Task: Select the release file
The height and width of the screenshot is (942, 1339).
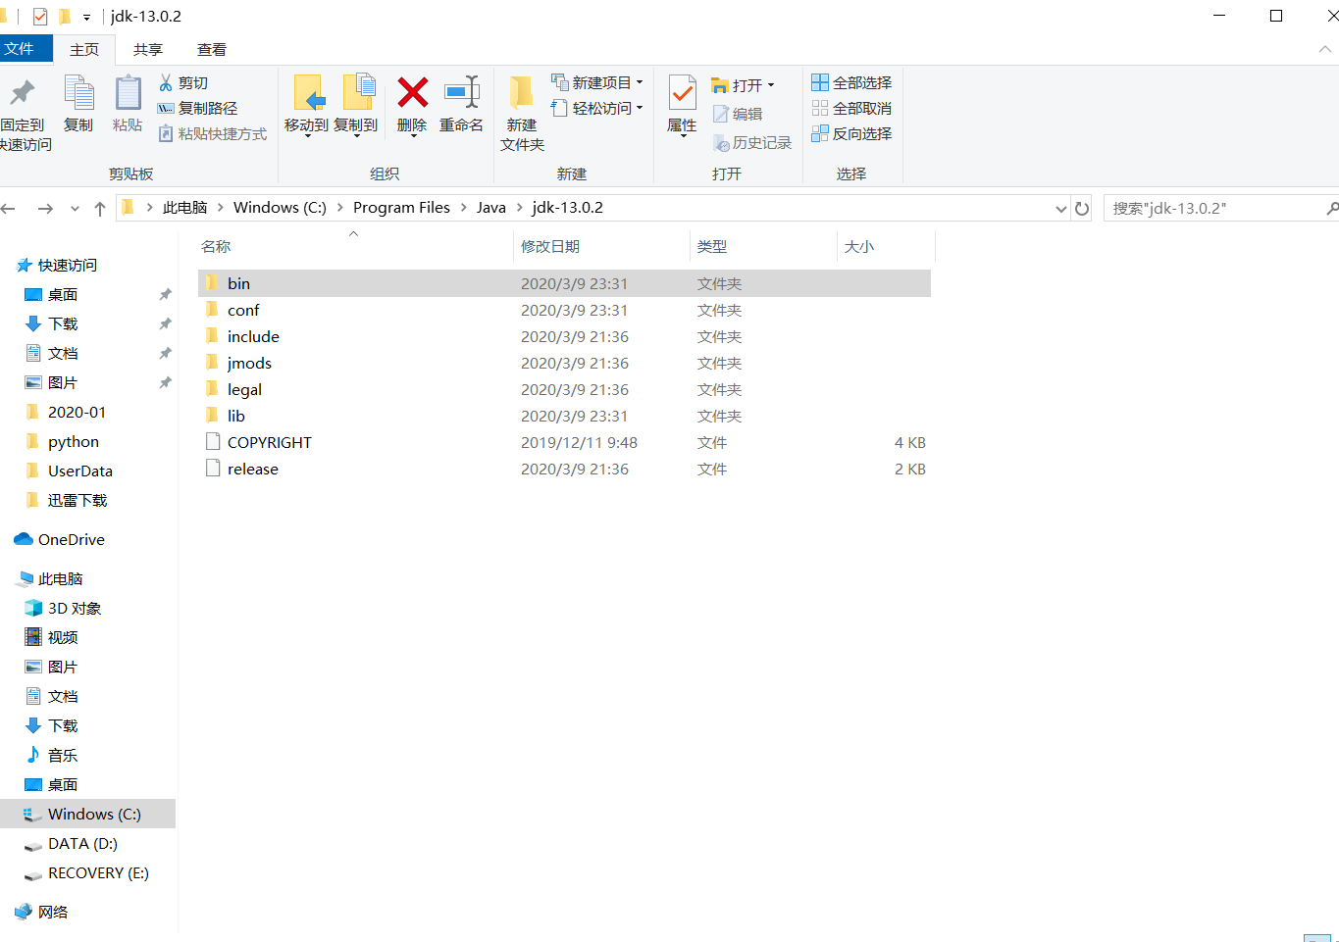Action: (x=564, y=469)
